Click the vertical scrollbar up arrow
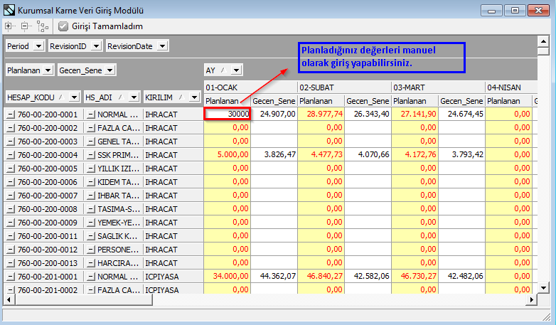This screenshot has width=556, height=325. [543, 41]
